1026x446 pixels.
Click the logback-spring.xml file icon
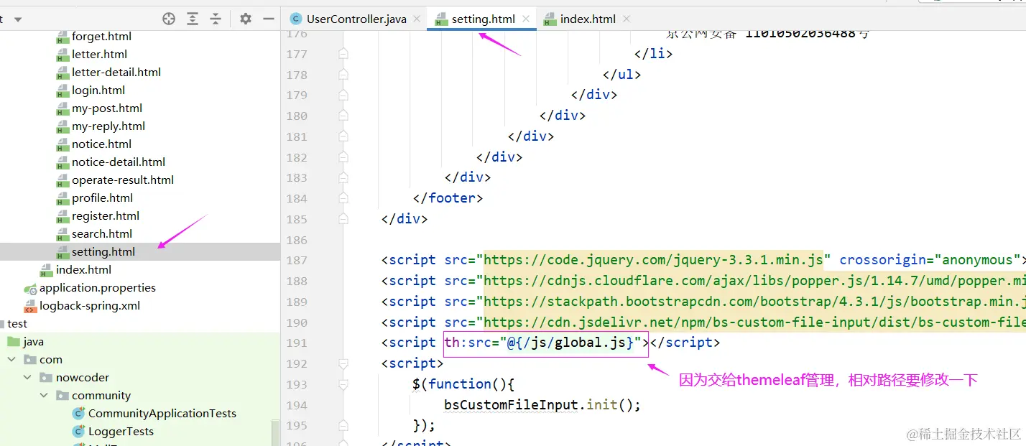30,306
